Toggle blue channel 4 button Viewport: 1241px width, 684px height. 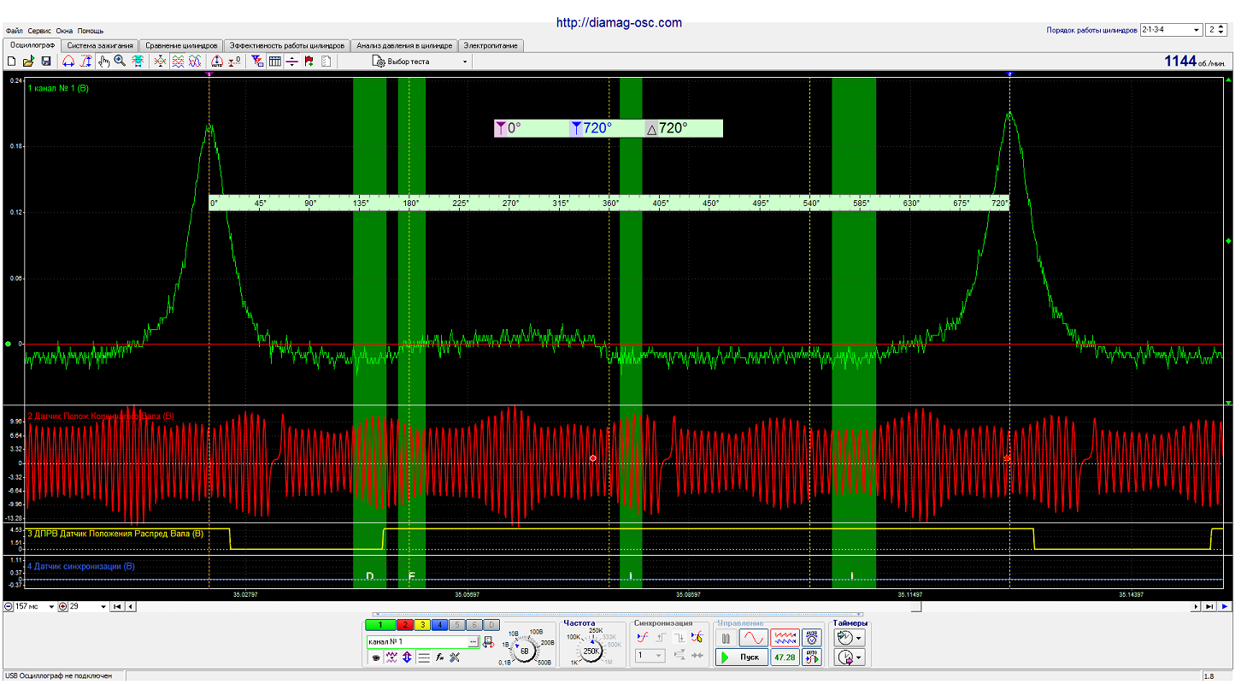click(x=439, y=625)
